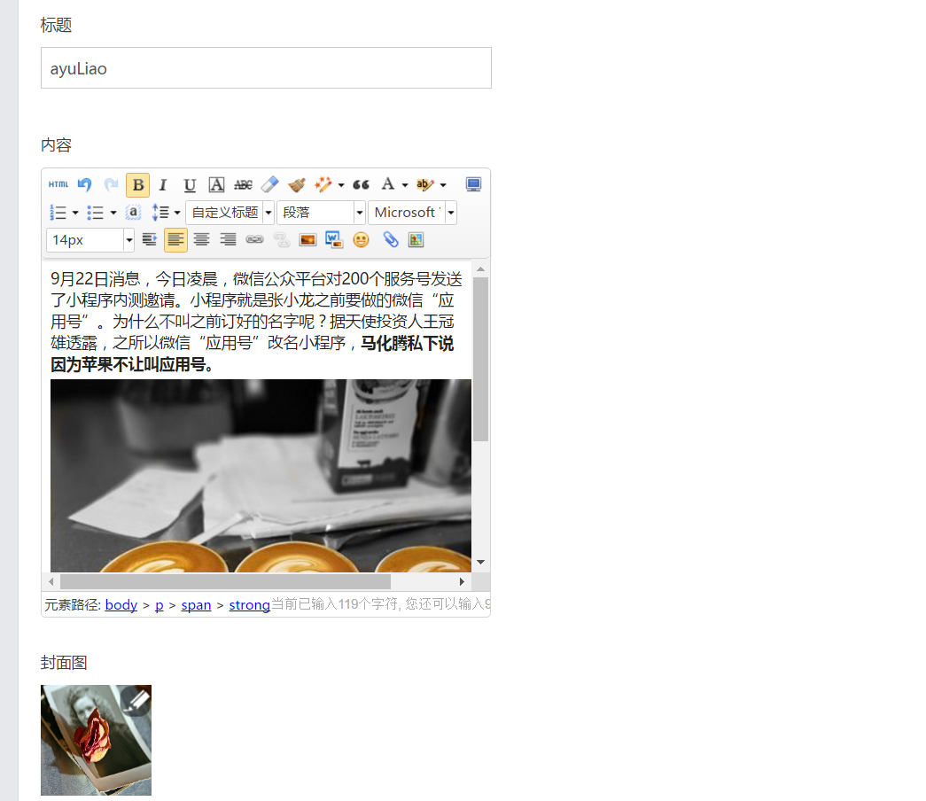Screen dimensions: 926x801
Task: Insert a hyperlink
Action: pos(254,240)
